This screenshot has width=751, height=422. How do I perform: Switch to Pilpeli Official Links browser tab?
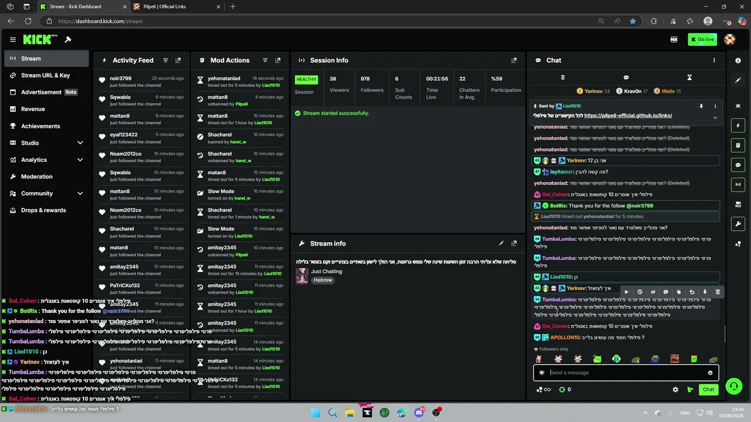[176, 6]
